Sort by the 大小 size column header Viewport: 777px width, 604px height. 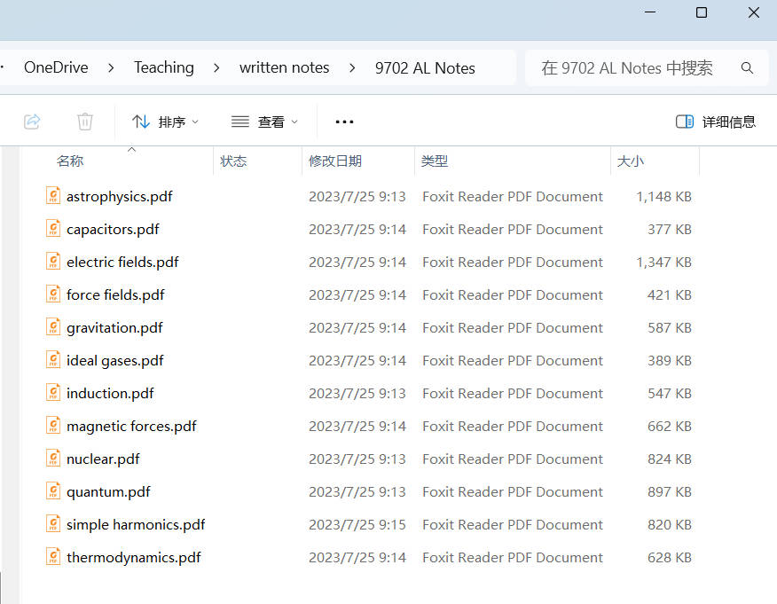[631, 161]
